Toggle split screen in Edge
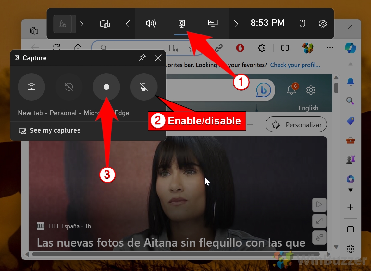The width and height of the screenshot is (371, 271). (x=285, y=48)
